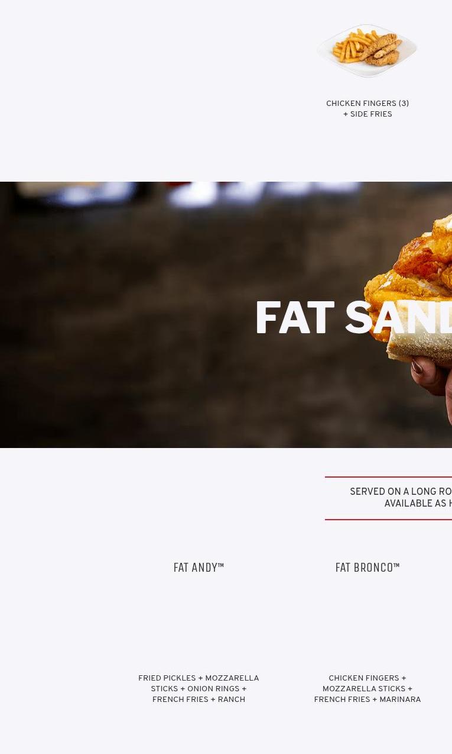Image resolution: width=452 pixels, height=754 pixels.
Task: Select the 'CHICKEN FINGERS (3)' caption line
Action: point(368,104)
